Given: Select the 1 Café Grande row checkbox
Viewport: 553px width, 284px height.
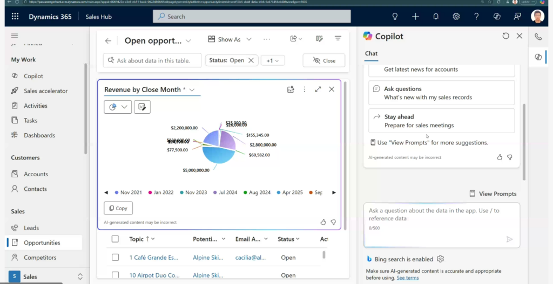Looking at the screenshot, I should point(115,257).
